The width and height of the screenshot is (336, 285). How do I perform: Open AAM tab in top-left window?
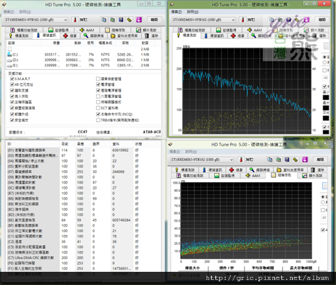(87, 30)
